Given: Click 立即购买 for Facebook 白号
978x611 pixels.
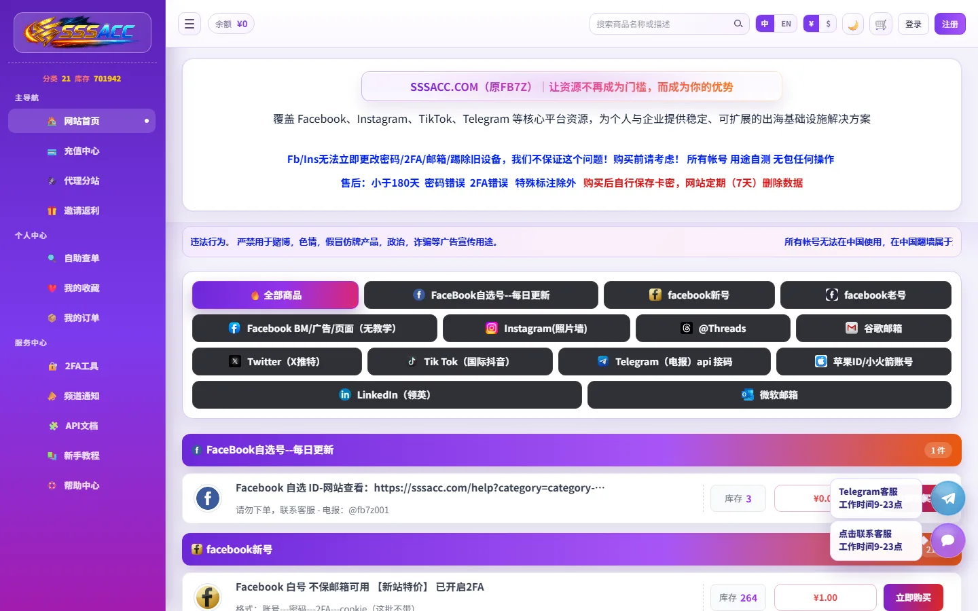Looking at the screenshot, I should tap(913, 597).
